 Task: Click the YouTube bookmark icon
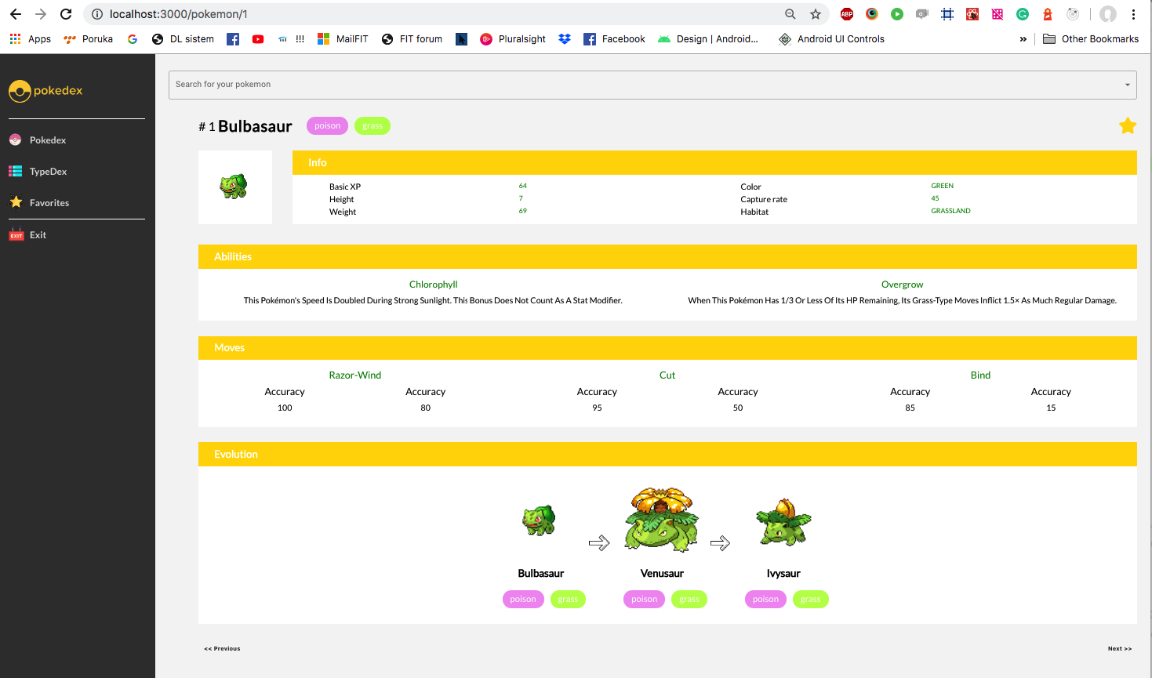[257, 38]
